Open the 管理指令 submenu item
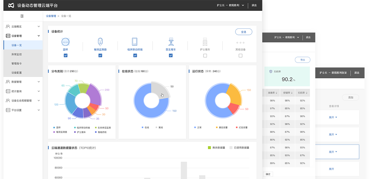Viewport: 371px width, 179px height. click(x=23, y=63)
